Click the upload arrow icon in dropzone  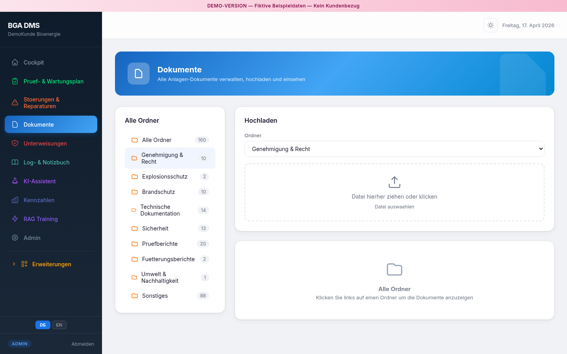[394, 182]
